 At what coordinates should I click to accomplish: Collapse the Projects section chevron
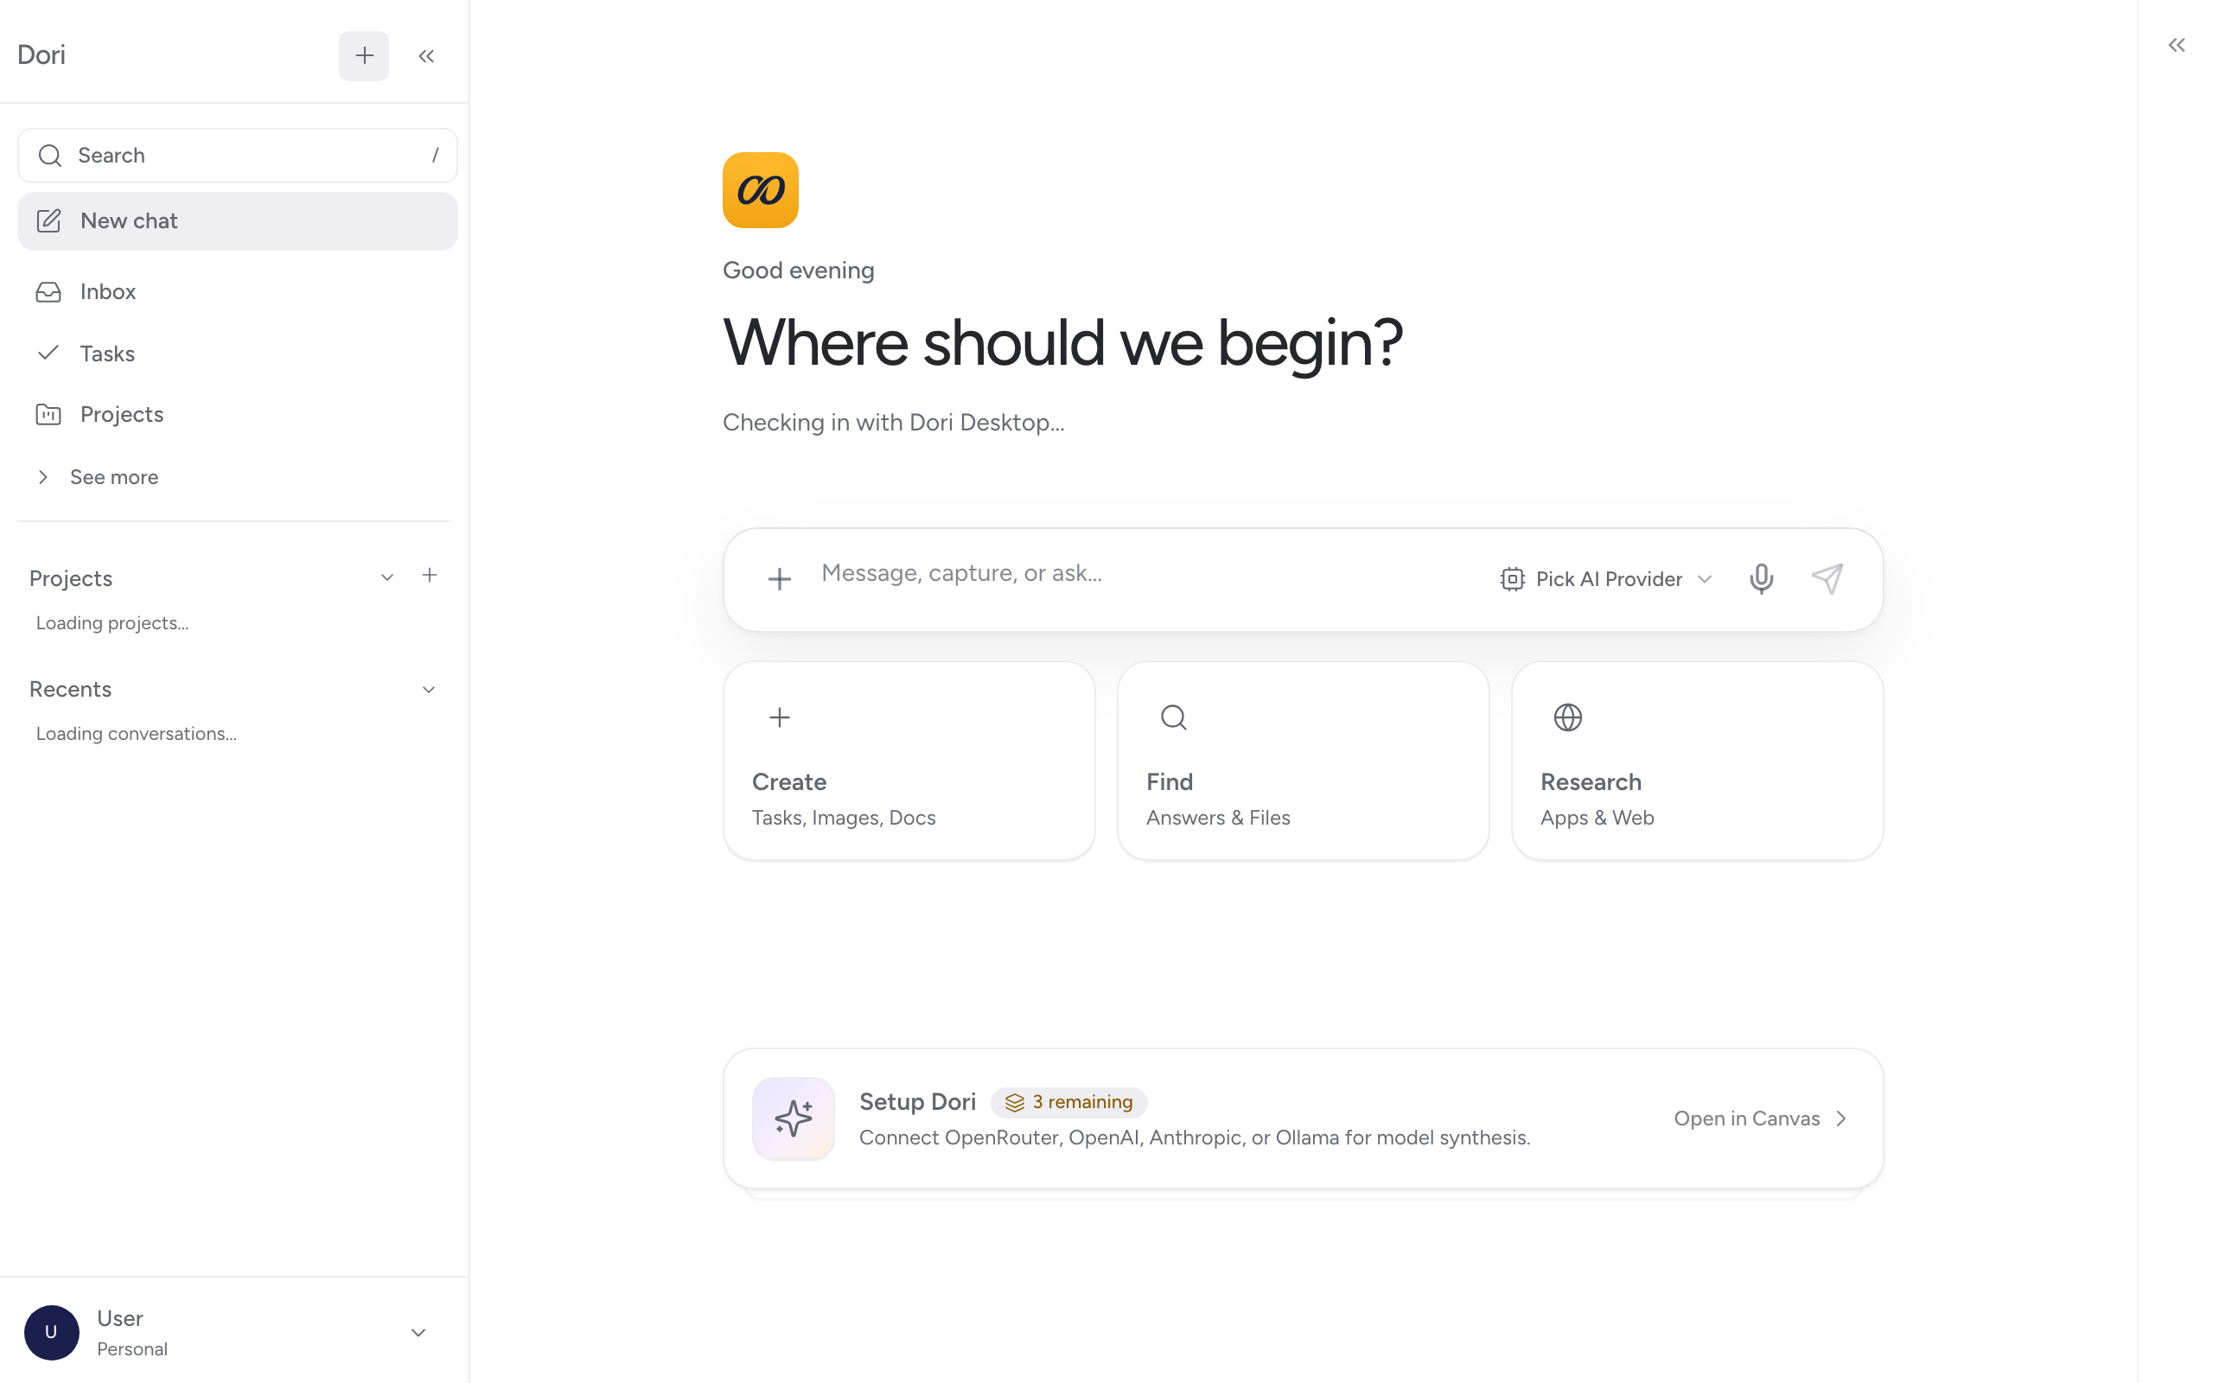click(386, 577)
